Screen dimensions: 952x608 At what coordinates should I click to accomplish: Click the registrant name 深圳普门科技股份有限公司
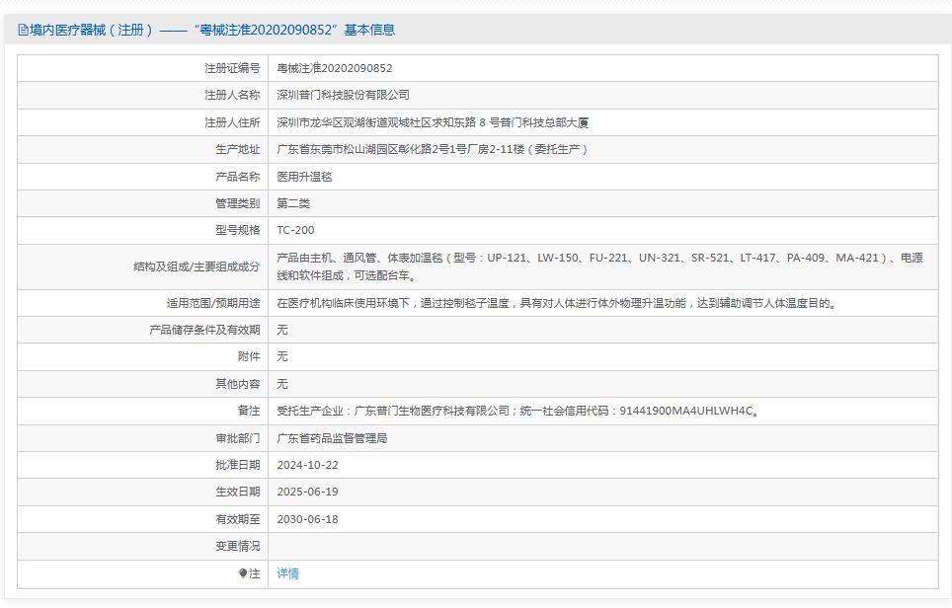point(343,96)
